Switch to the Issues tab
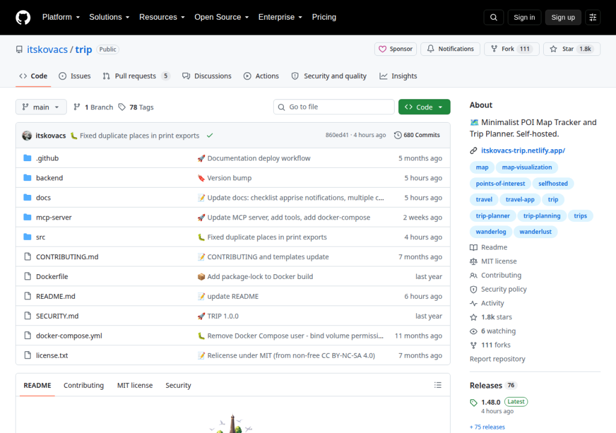616x433 pixels. pos(75,76)
